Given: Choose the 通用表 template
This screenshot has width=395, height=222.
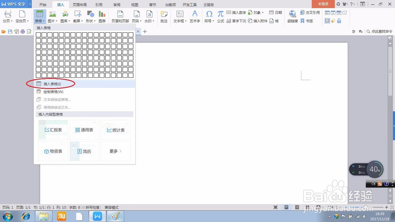Looking at the screenshot, I should click(x=85, y=130).
